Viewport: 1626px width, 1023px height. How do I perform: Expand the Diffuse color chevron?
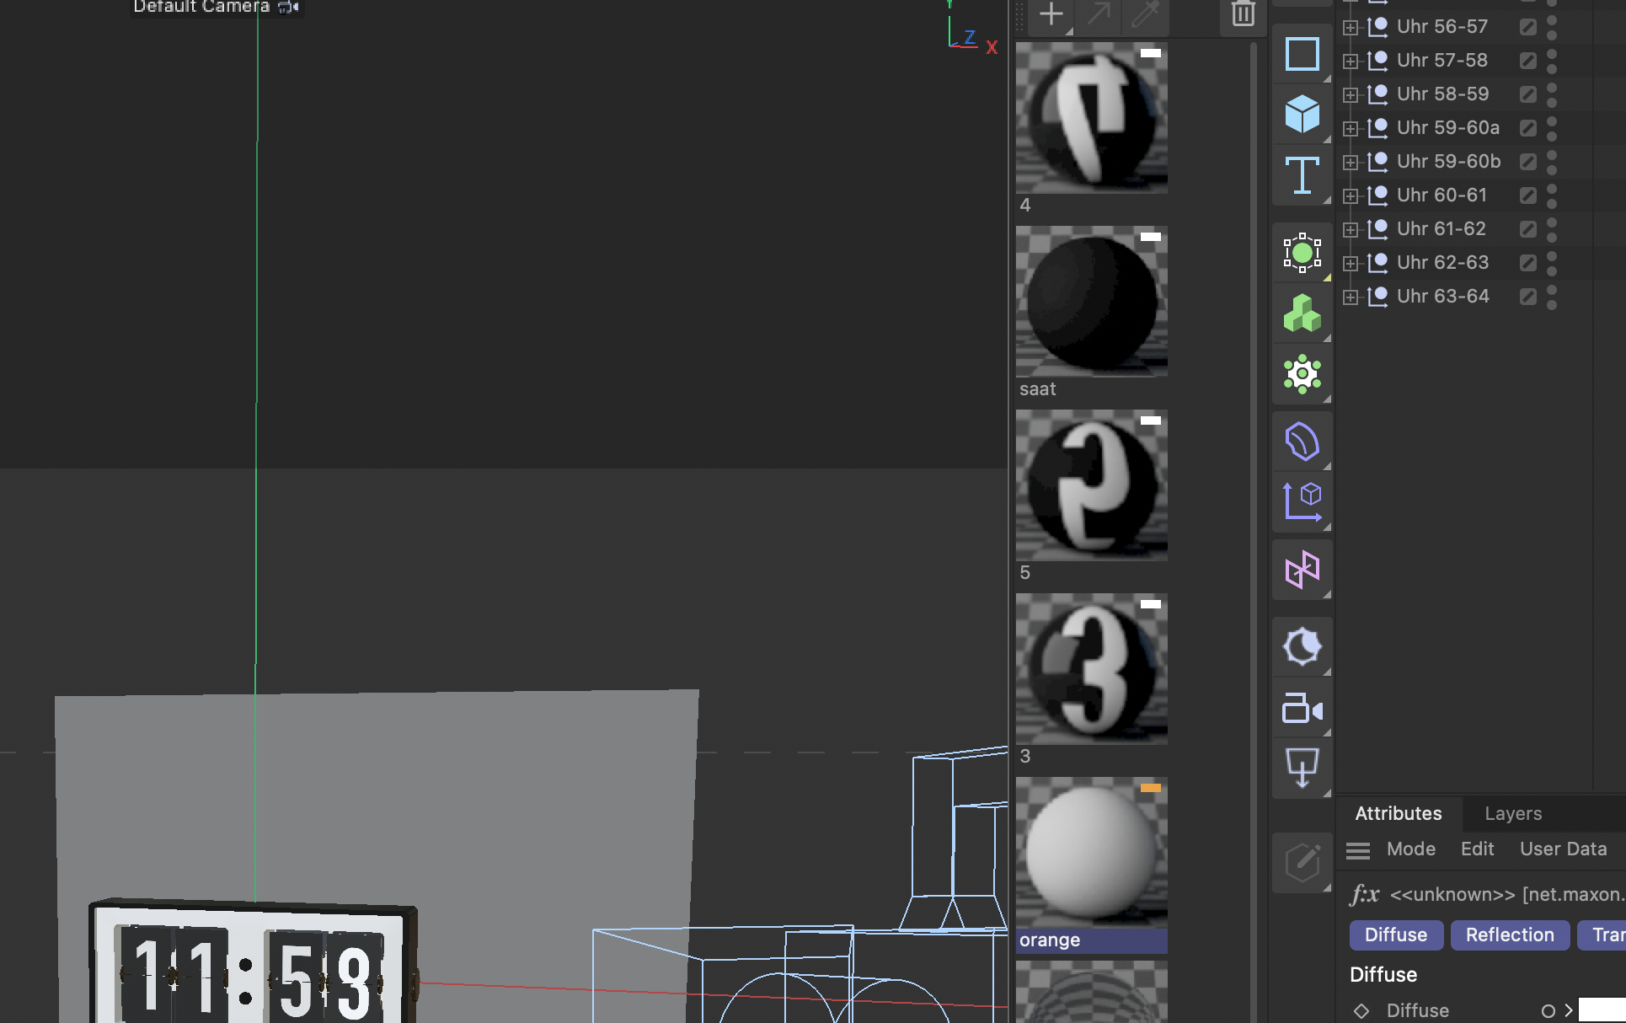tap(1569, 1010)
